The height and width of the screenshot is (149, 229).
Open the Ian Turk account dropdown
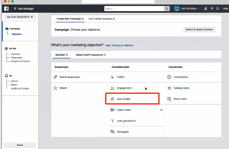pos(20,17)
